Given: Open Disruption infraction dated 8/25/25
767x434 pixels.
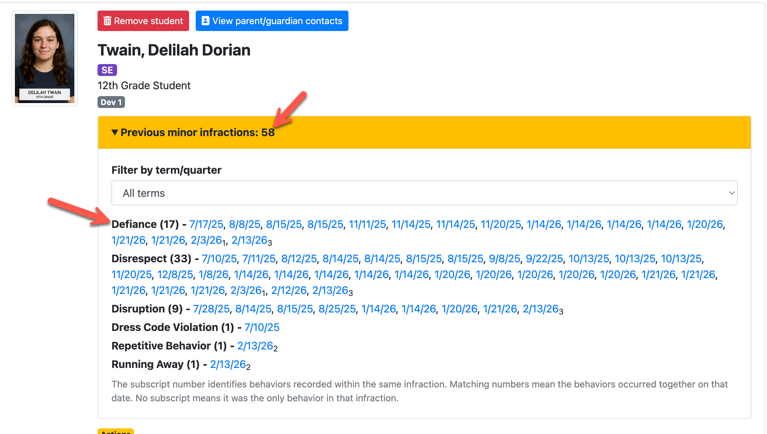Looking at the screenshot, I should pos(337,309).
